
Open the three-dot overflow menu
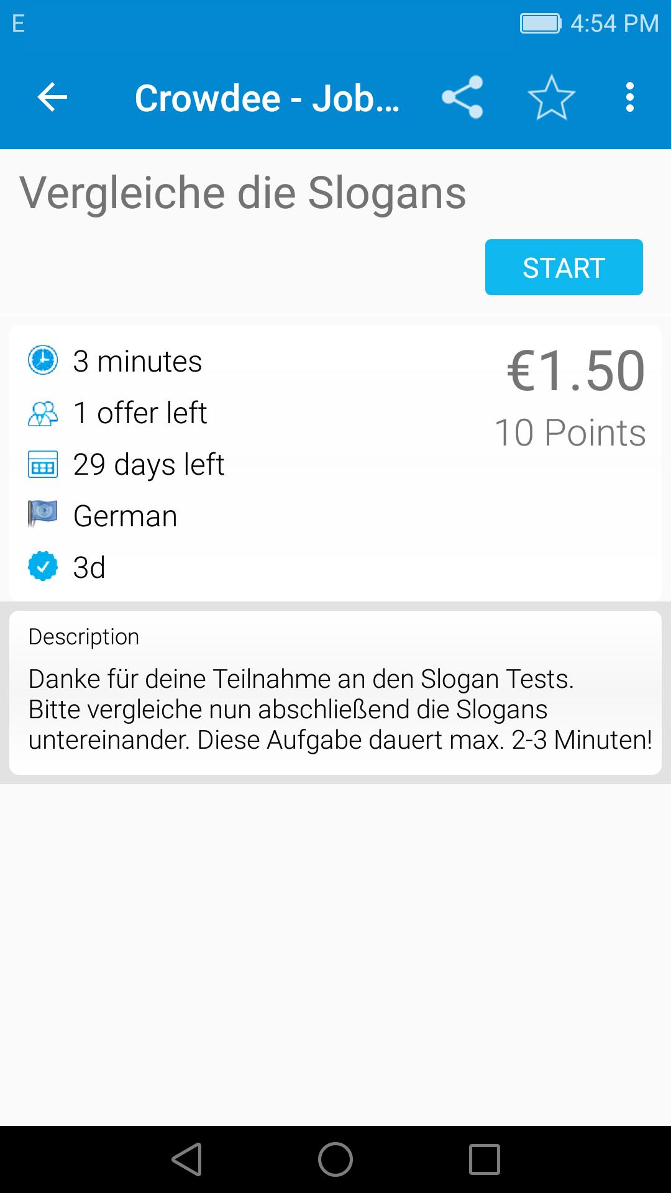(x=630, y=98)
